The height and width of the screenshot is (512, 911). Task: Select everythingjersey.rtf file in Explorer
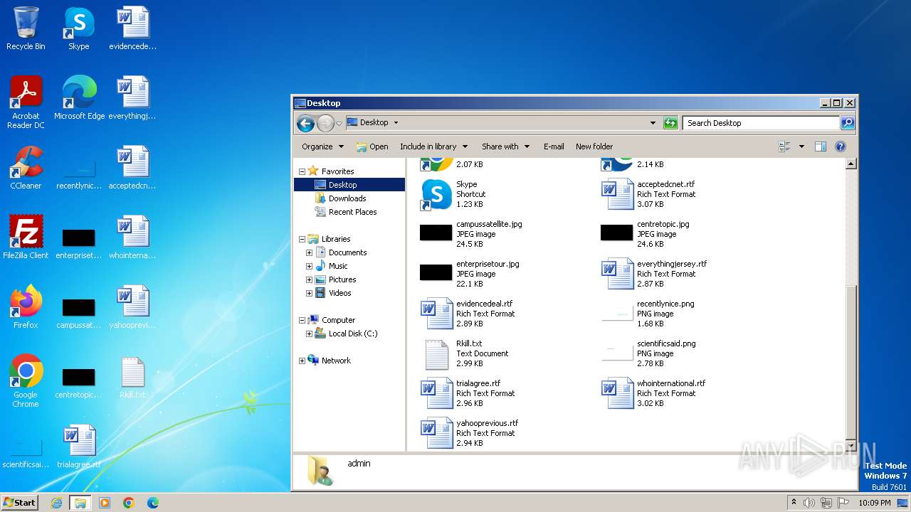pos(653,274)
